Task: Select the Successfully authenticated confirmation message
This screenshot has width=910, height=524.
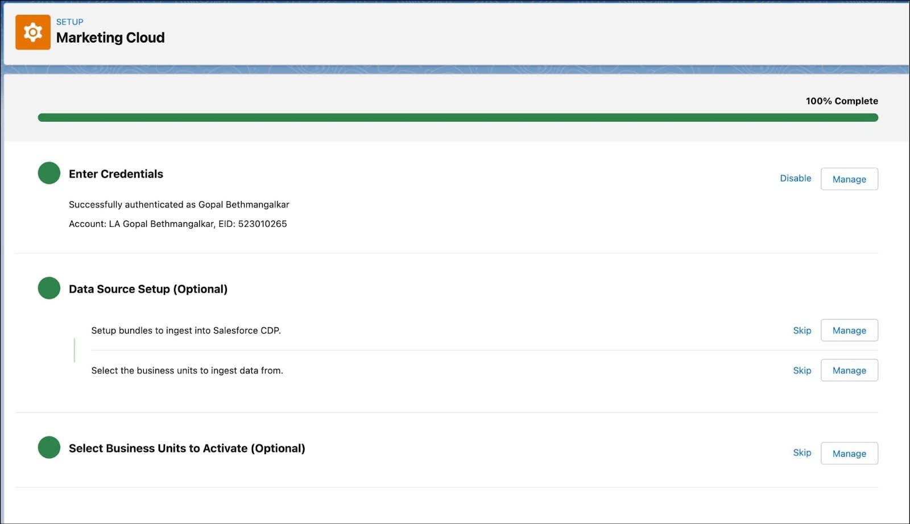Action: coord(179,205)
